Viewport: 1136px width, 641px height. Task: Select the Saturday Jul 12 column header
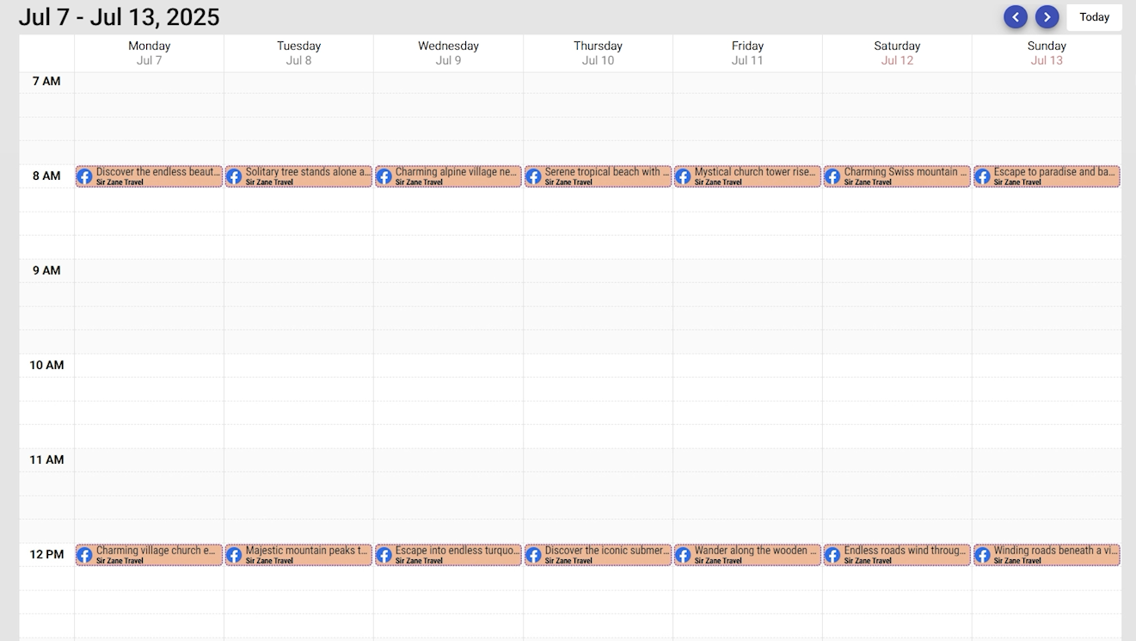(897, 52)
